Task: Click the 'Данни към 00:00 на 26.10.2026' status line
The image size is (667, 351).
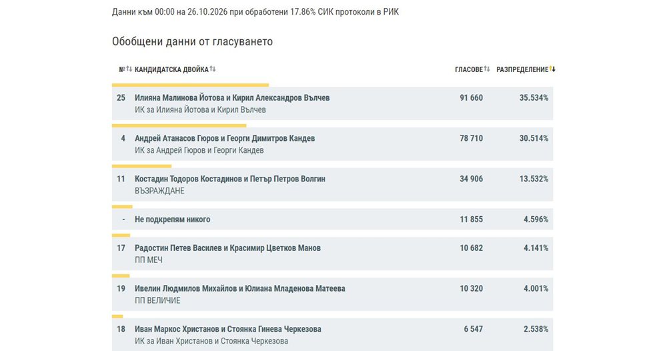Action: tap(255, 12)
